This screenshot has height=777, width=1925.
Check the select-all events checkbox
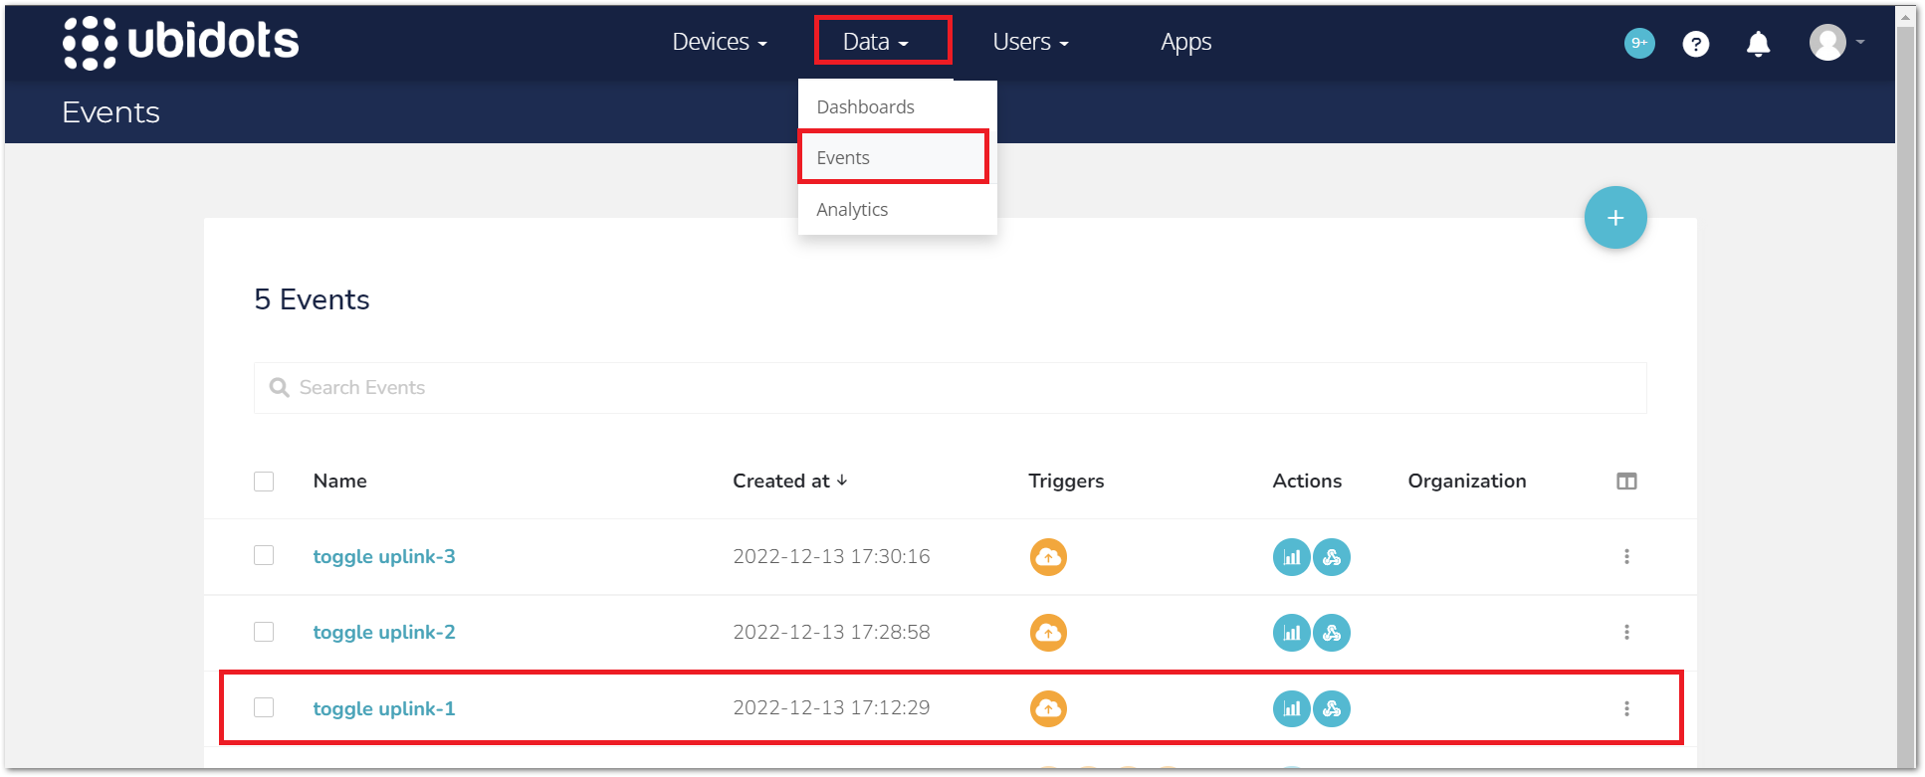(x=264, y=482)
